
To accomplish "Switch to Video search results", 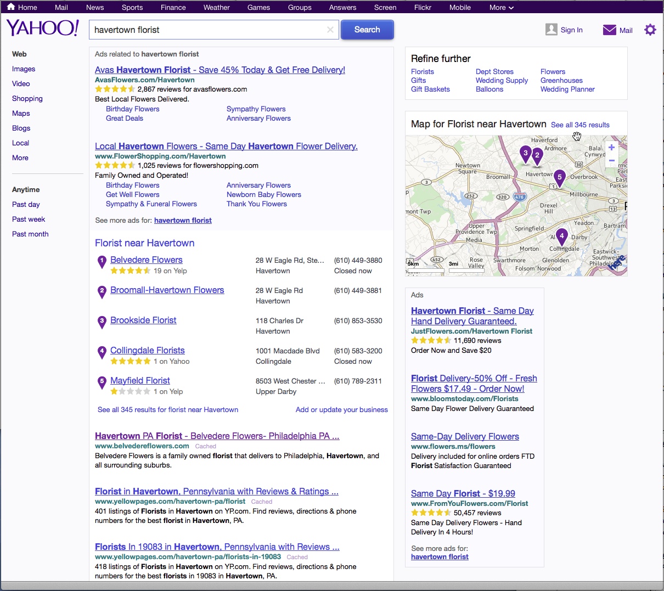I will pyautogui.click(x=21, y=83).
